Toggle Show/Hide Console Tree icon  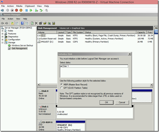pos(17,23)
